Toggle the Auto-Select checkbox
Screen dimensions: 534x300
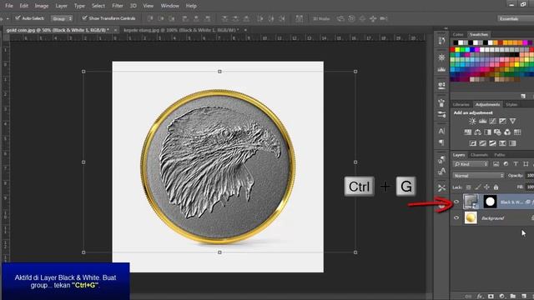point(18,18)
